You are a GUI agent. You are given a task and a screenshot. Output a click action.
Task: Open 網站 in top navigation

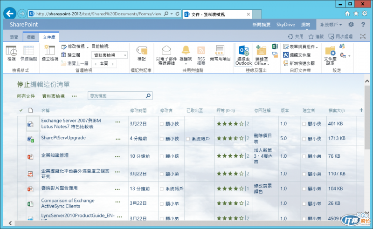pos(306,25)
